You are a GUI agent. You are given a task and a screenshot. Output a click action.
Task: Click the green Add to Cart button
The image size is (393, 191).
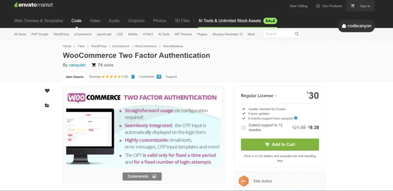coord(280,145)
